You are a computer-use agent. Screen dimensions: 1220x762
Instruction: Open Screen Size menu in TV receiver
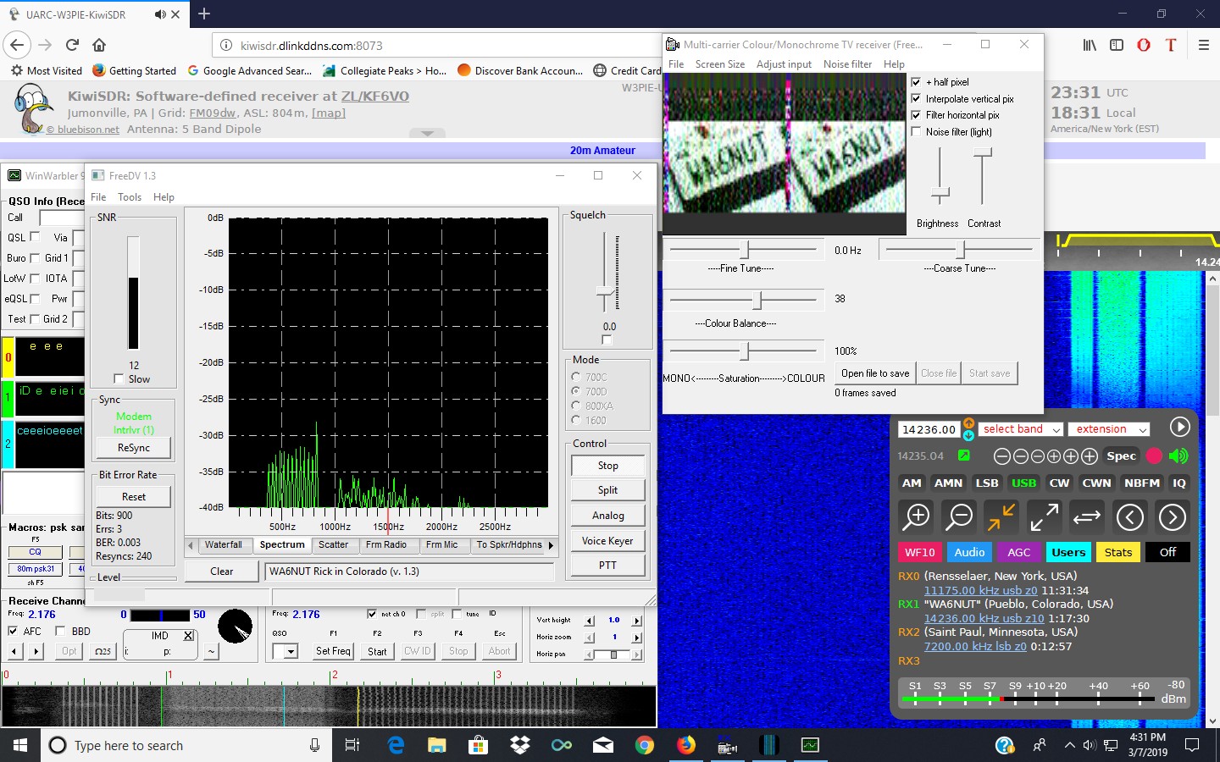click(x=720, y=64)
